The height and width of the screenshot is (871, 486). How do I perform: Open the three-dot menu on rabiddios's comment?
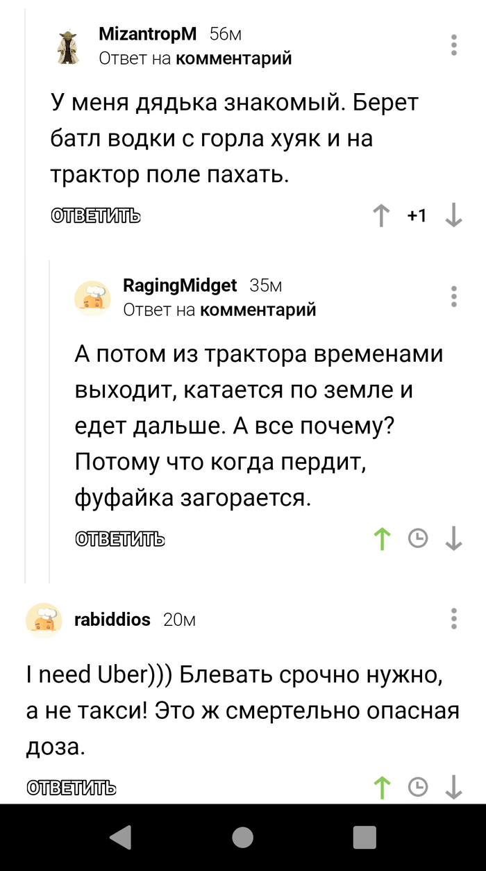click(x=454, y=620)
